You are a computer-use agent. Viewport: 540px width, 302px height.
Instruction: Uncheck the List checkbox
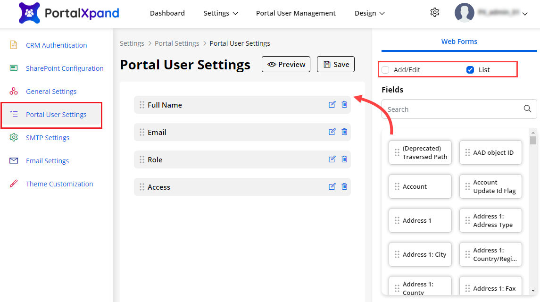click(470, 70)
